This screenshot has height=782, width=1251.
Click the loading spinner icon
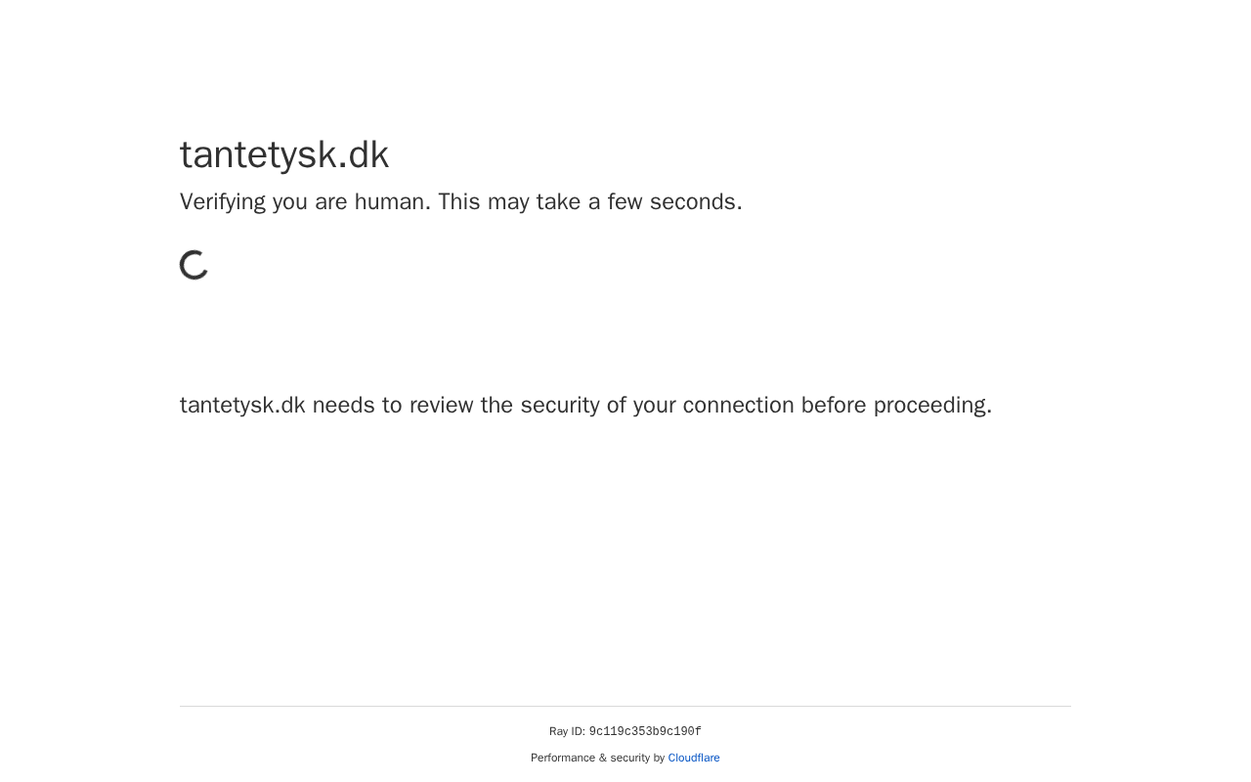click(x=194, y=265)
